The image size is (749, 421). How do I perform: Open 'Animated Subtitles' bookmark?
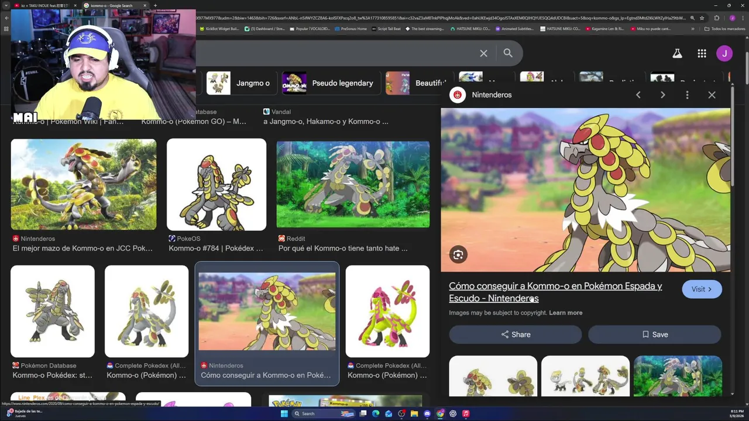(514, 29)
